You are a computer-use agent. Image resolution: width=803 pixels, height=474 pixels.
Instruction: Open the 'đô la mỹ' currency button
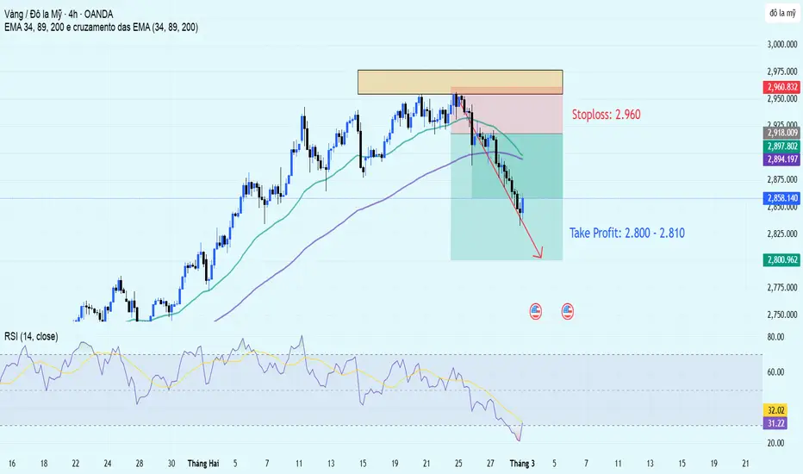(782, 13)
